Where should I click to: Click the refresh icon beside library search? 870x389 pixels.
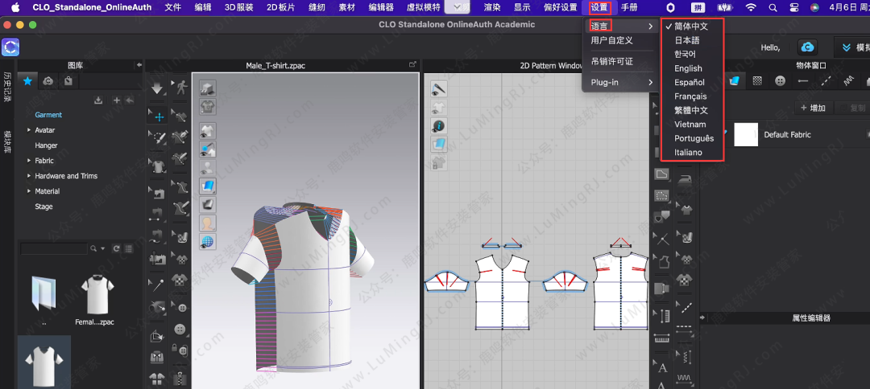tap(117, 249)
